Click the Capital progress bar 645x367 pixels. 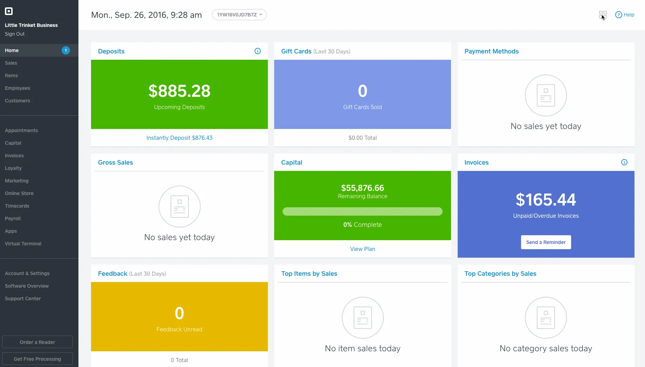[x=362, y=211]
